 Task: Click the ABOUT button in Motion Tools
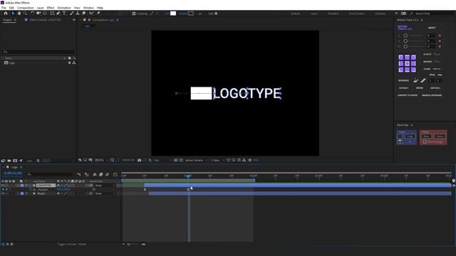432,28
